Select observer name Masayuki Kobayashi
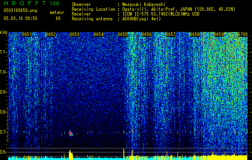Viewport: 252px width, 160px height. [144, 4]
